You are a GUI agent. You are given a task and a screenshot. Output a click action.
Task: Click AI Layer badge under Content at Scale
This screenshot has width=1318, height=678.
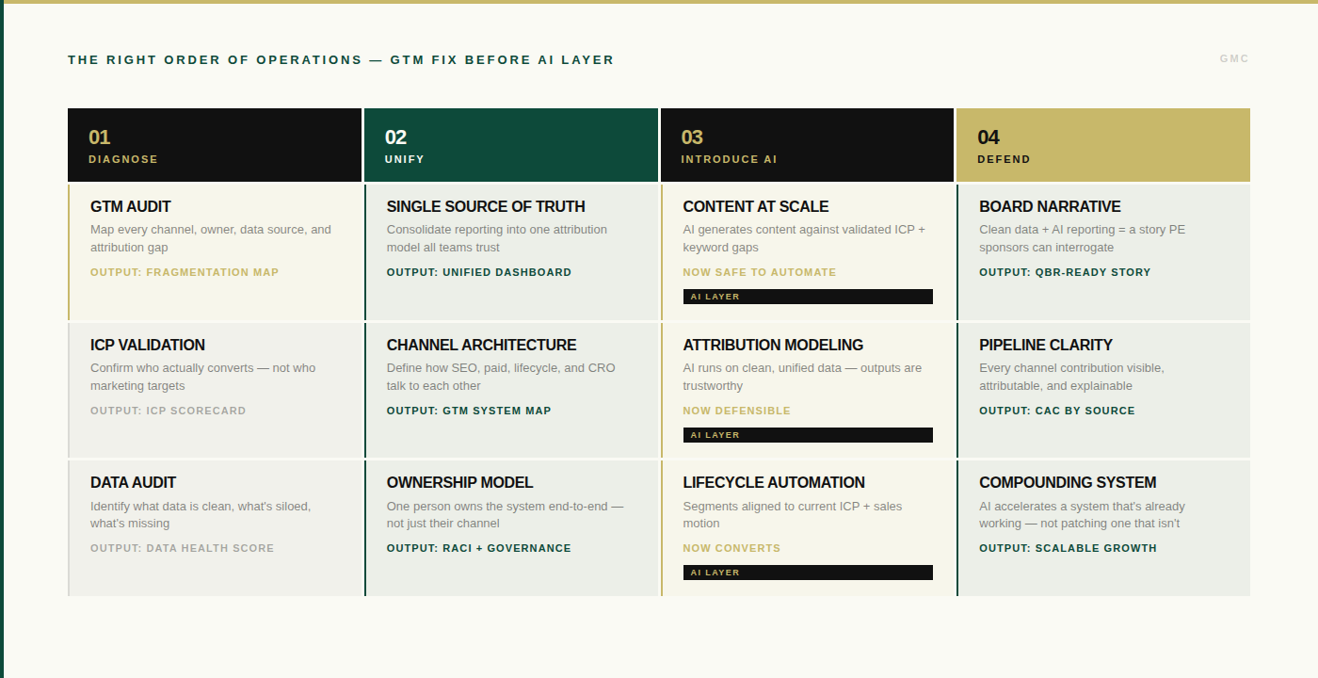(x=808, y=297)
